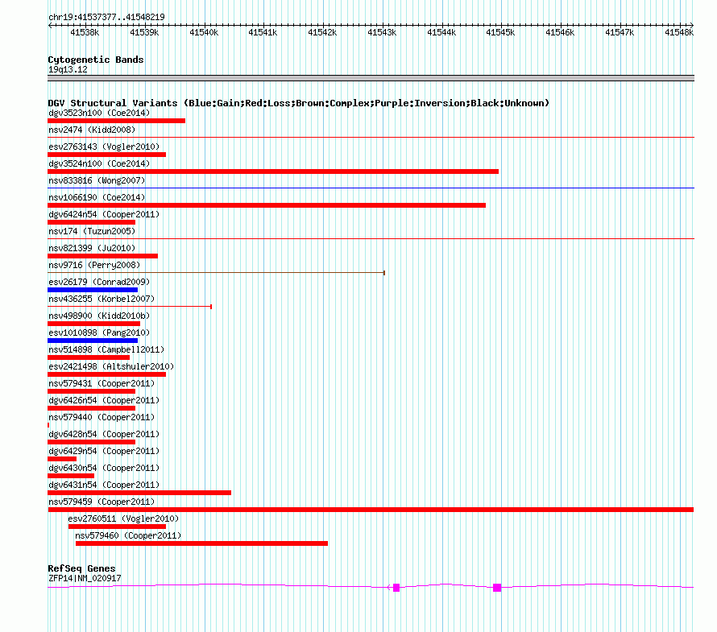Select nsv1066190 (Coe2014) label
Screen dimensions: 717x632
[x=97, y=197]
